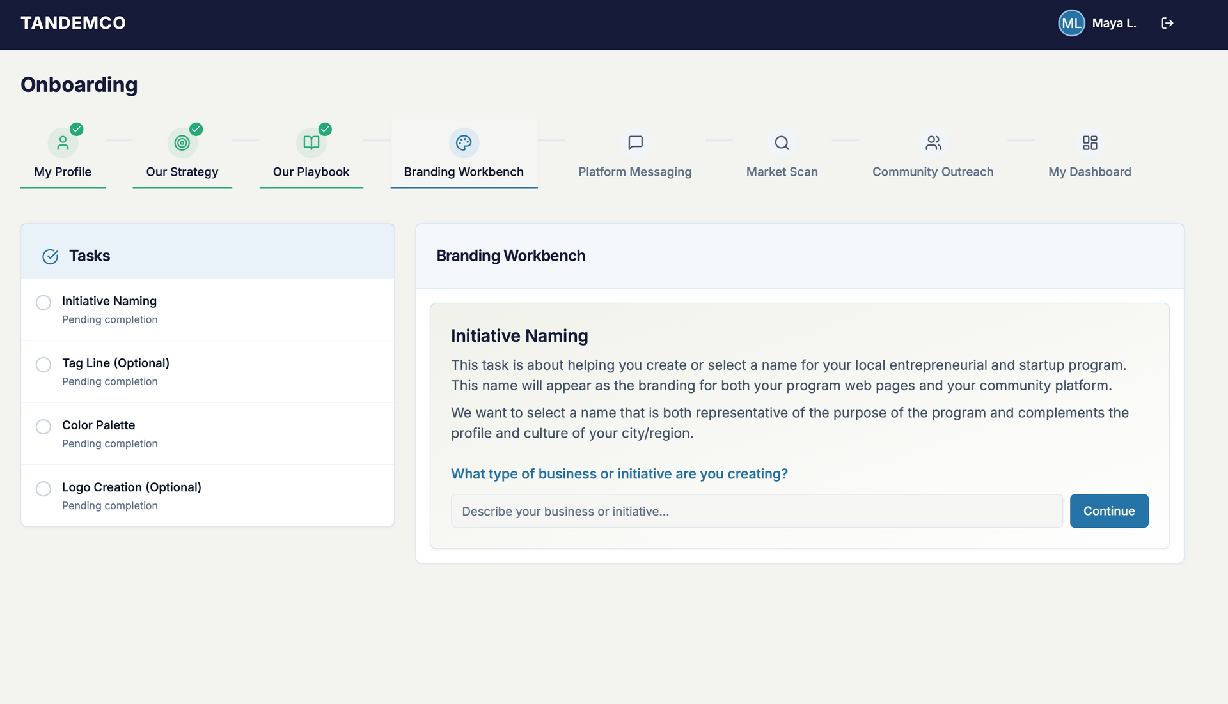Screen dimensions: 1228x704
Task: Click Pending completion under Initiative Naming
Action: (110, 319)
